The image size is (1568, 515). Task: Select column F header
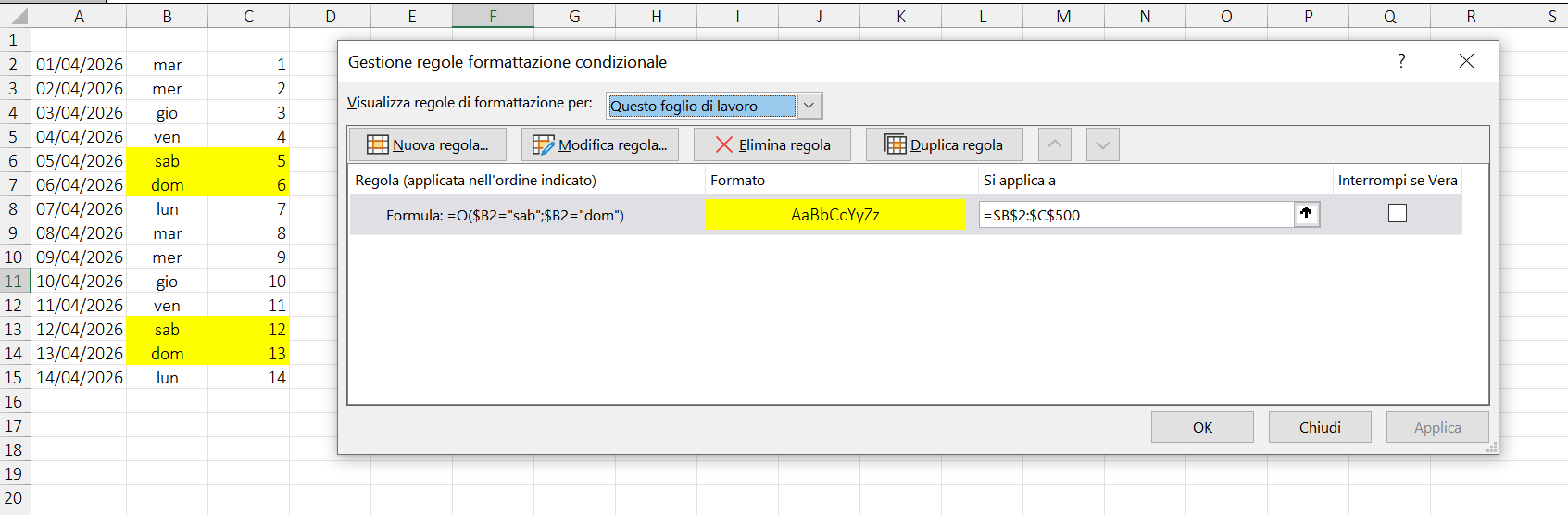coord(493,16)
